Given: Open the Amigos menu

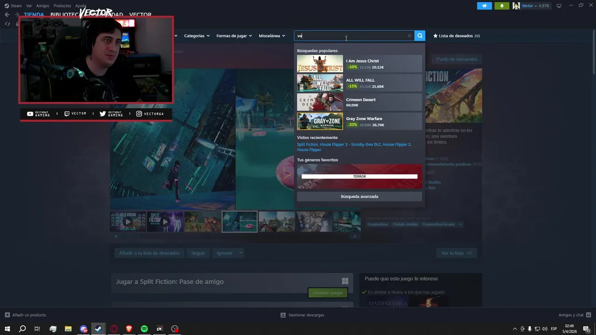Looking at the screenshot, I should pyautogui.click(x=42, y=6).
